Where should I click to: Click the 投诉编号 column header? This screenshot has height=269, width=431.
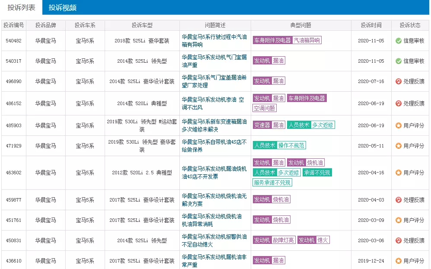[x=14, y=26]
